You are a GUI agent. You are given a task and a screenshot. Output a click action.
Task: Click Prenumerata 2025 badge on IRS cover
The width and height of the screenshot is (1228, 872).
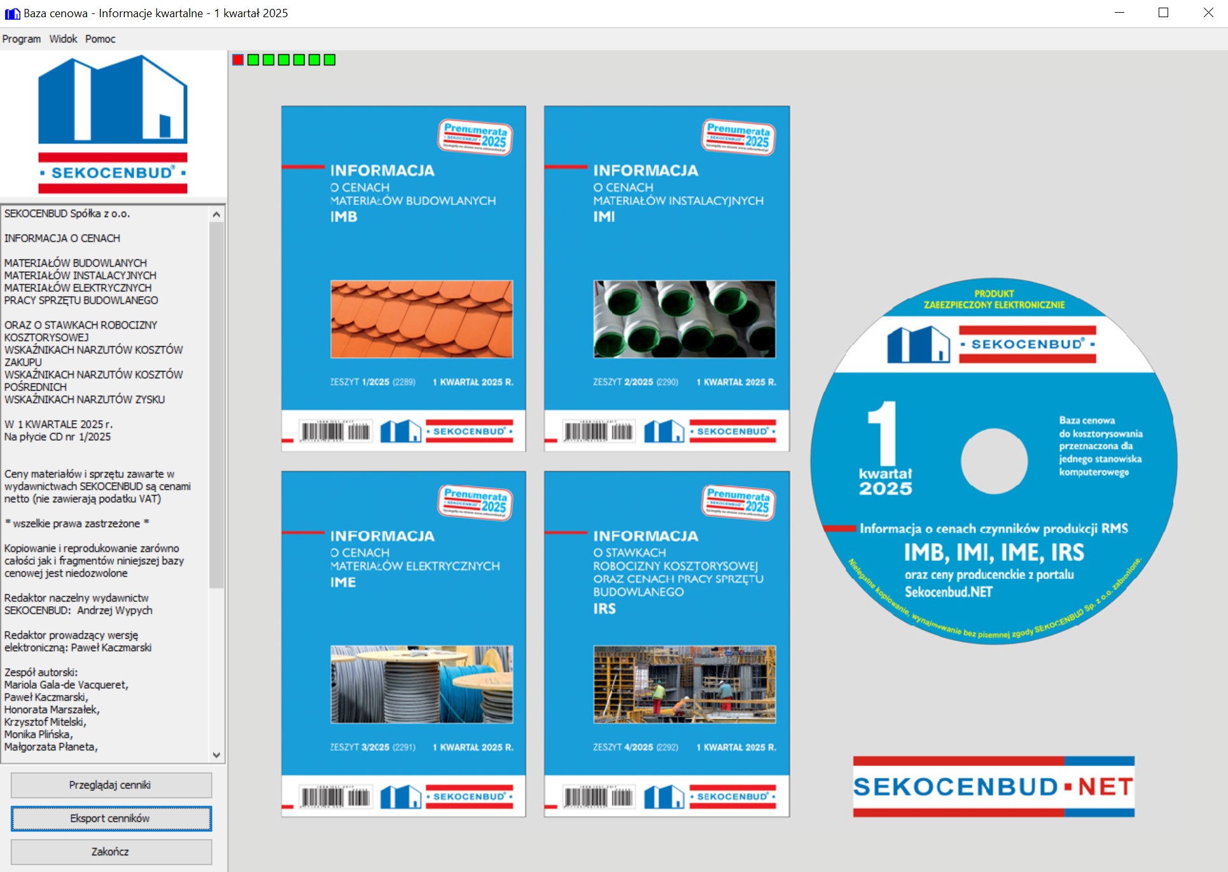(739, 502)
